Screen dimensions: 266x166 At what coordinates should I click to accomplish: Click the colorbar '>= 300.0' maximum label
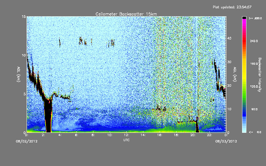click(255, 18)
